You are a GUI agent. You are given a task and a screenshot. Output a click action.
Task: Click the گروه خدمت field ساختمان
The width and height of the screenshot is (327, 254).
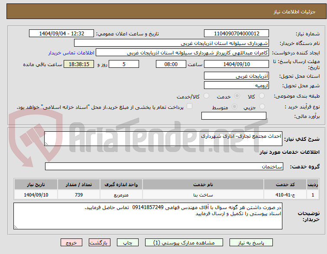coord(164,166)
